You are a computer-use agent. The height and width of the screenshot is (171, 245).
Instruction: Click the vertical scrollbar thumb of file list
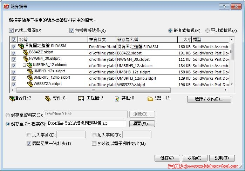point(232,51)
